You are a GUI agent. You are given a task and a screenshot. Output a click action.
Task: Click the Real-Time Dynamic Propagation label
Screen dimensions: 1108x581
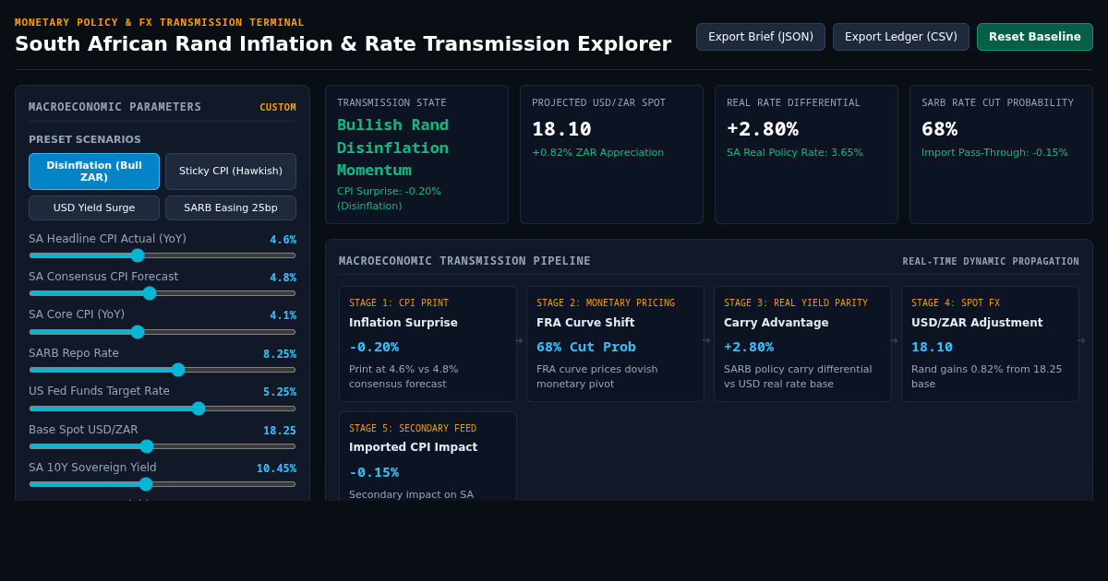991,262
